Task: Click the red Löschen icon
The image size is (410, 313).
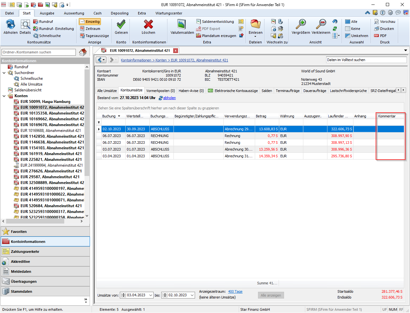Action: coord(148,24)
